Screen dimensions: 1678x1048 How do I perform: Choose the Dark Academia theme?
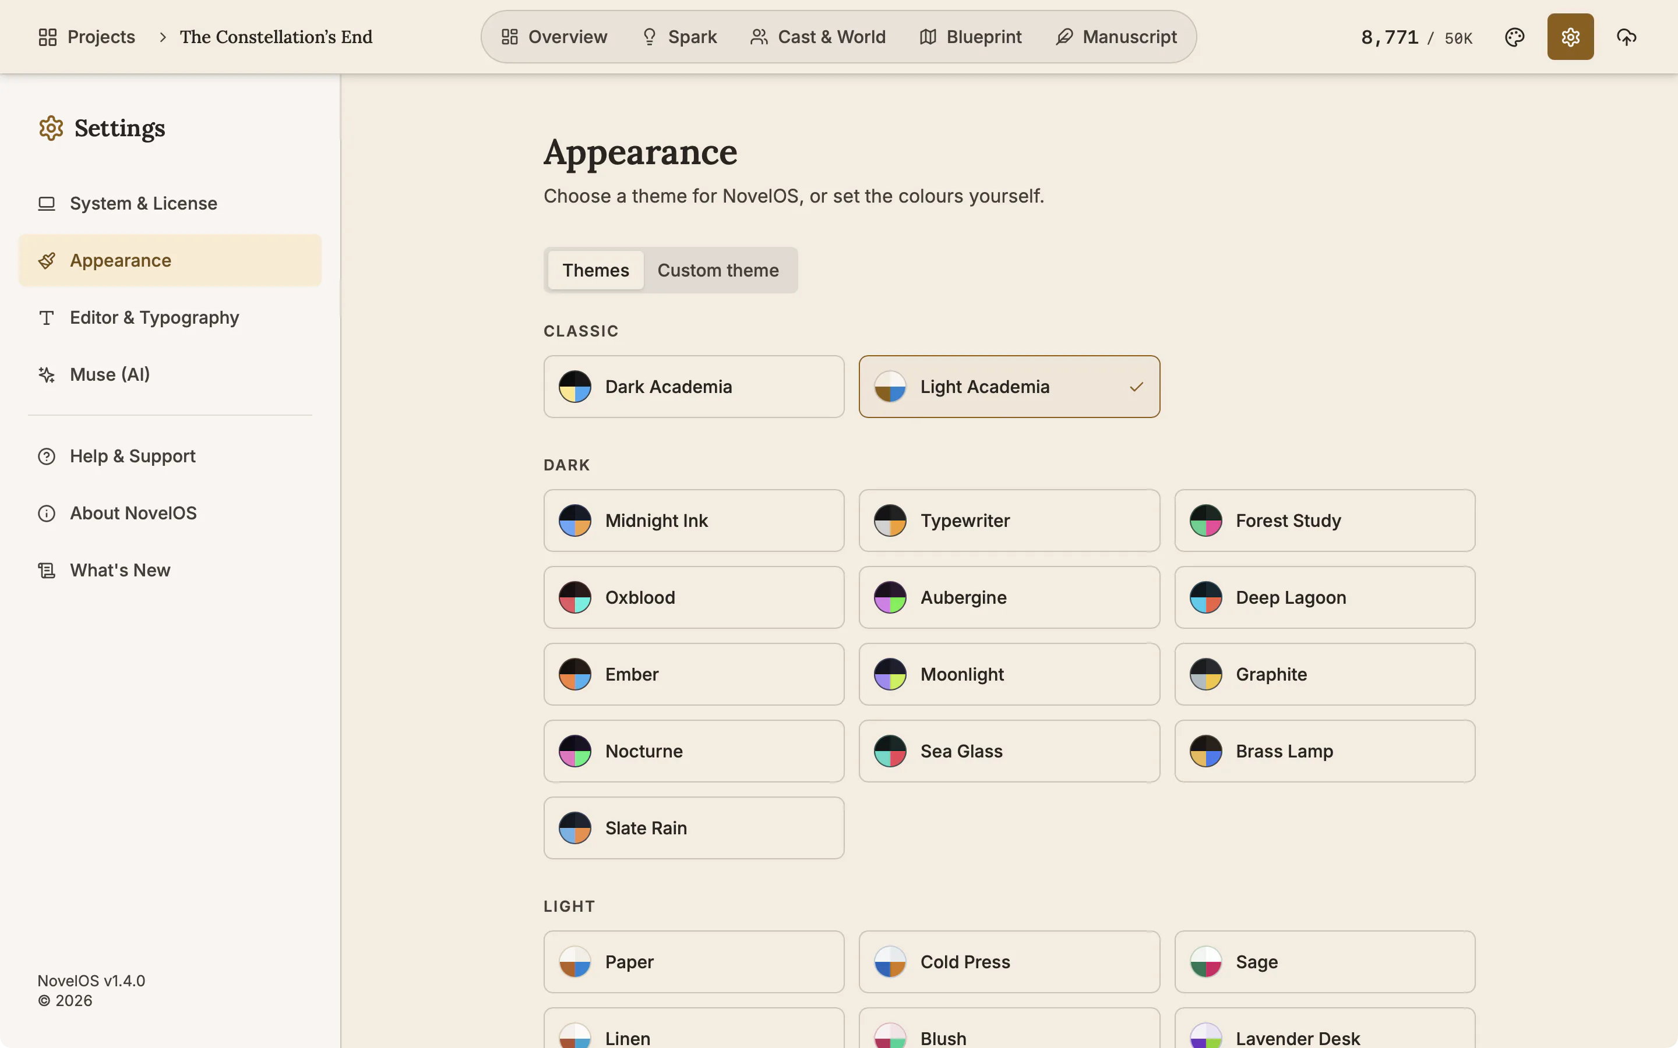coord(693,387)
